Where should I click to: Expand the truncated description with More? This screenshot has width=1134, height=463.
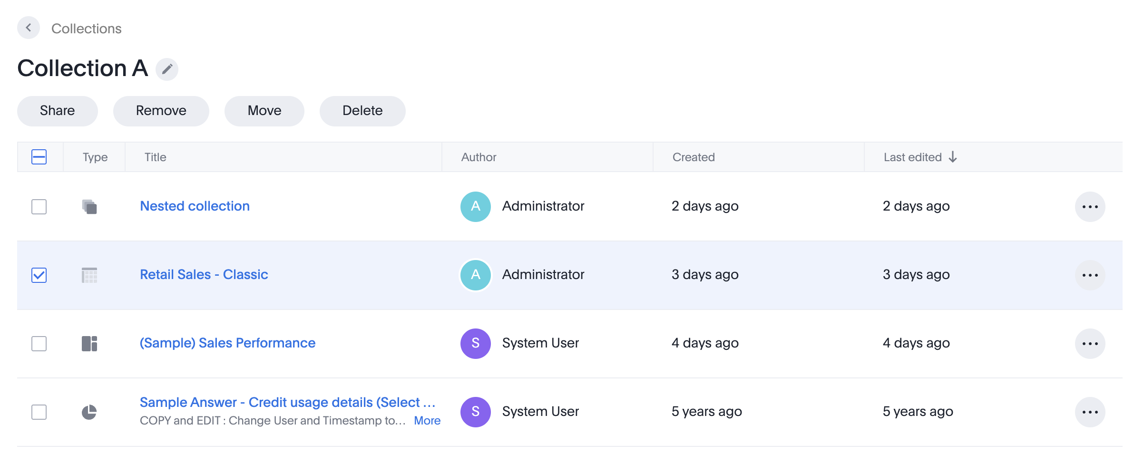(x=427, y=421)
